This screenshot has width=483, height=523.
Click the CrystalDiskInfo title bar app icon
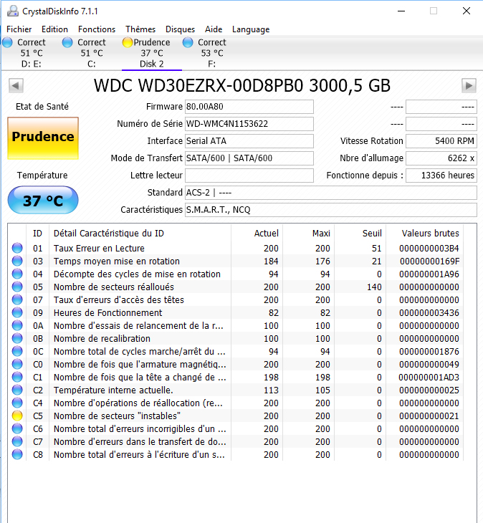(11, 11)
